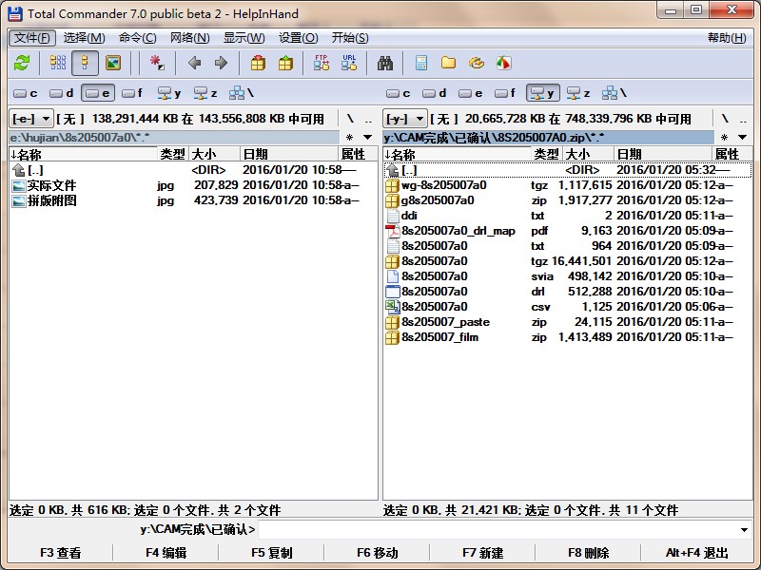Viewport: 761px width, 570px height.
Task: Open the 开始(S) menu
Action: (x=350, y=38)
